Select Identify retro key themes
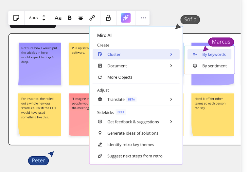 tap(136, 144)
